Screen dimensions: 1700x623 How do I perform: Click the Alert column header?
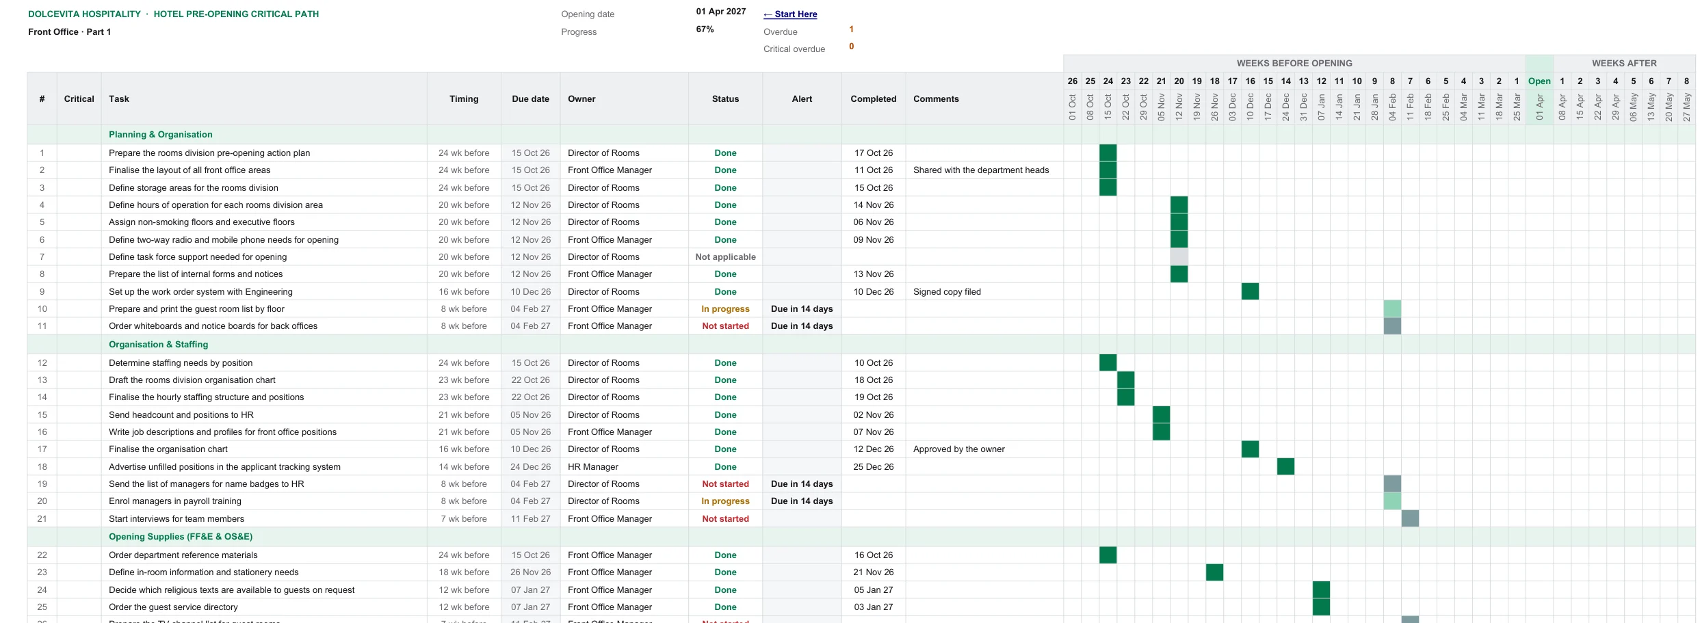tap(802, 99)
